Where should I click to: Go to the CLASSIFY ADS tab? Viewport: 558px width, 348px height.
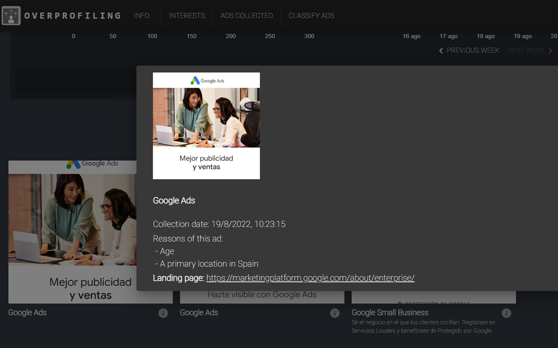point(311,16)
